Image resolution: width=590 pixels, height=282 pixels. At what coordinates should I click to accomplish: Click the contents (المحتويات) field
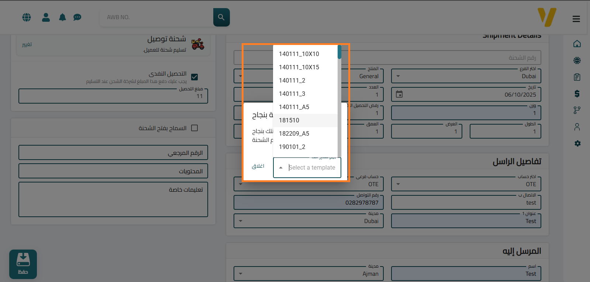[113, 171]
